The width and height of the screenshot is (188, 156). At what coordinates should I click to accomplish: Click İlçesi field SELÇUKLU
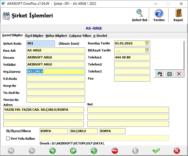pyautogui.click(x=83, y=131)
